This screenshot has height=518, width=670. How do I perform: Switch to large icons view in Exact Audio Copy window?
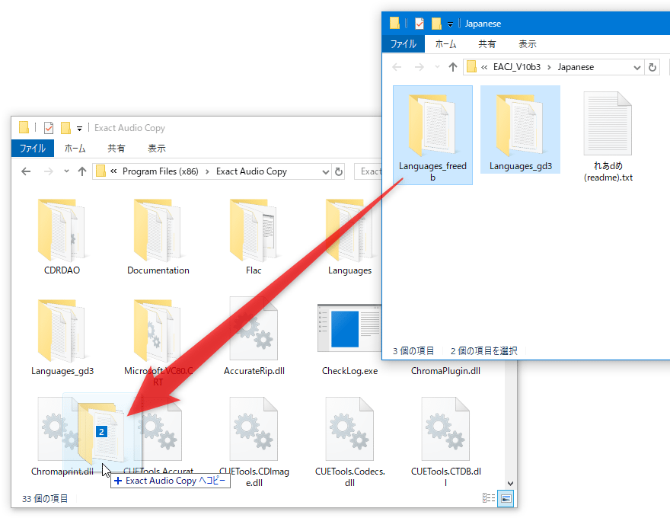click(506, 498)
